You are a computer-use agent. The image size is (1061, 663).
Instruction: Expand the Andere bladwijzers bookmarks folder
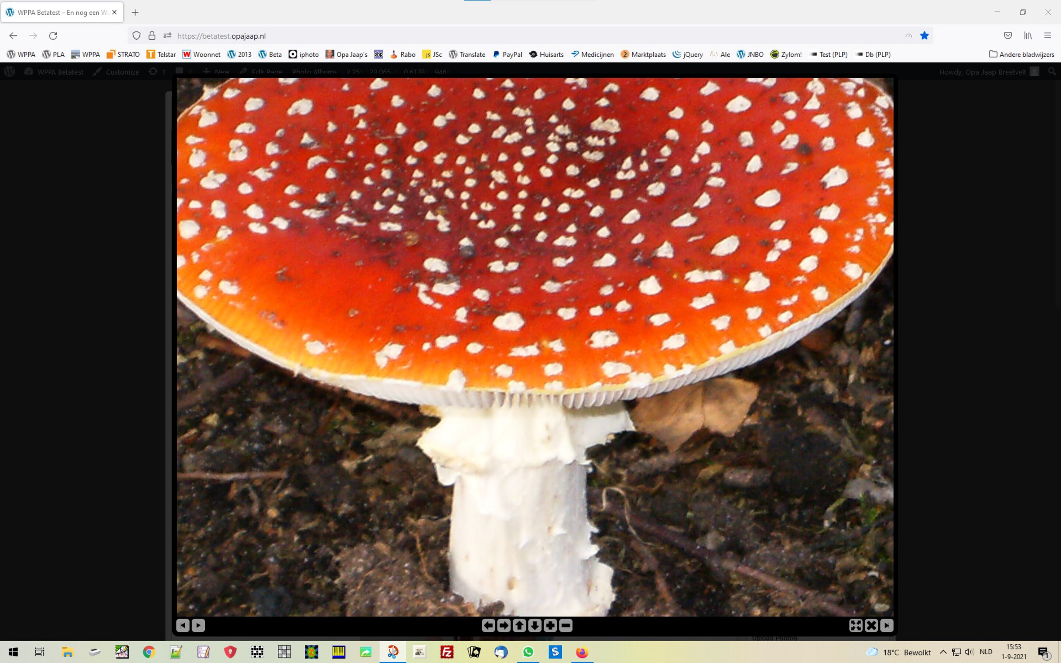1022,54
